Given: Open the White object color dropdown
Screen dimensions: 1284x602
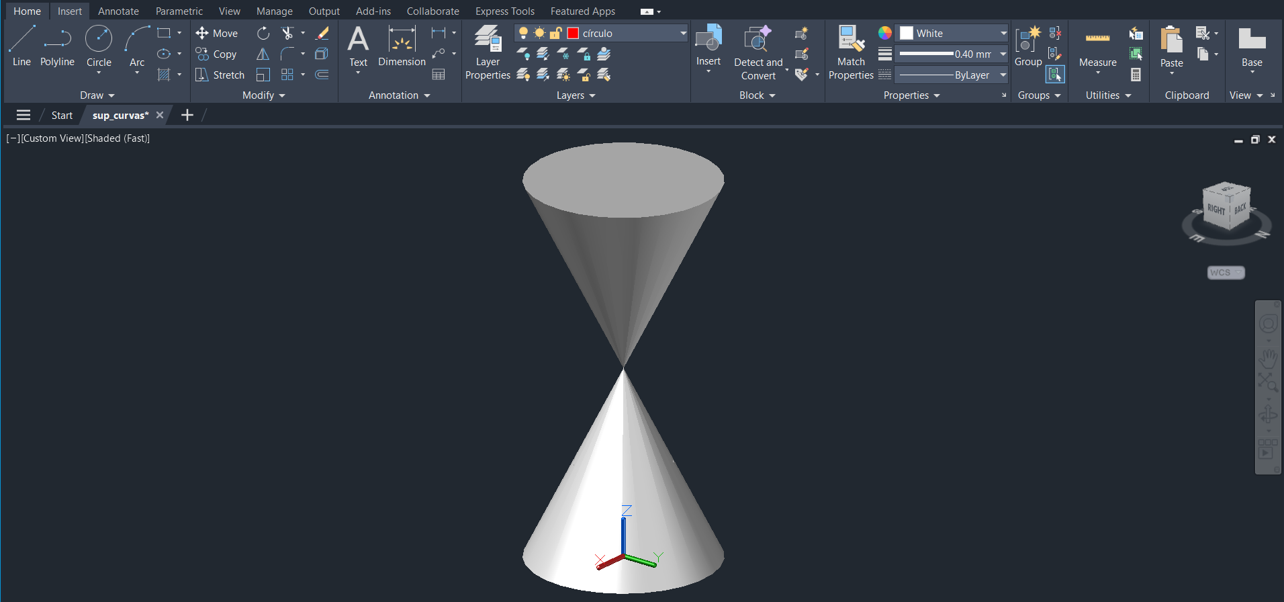Looking at the screenshot, I should coord(1003,33).
